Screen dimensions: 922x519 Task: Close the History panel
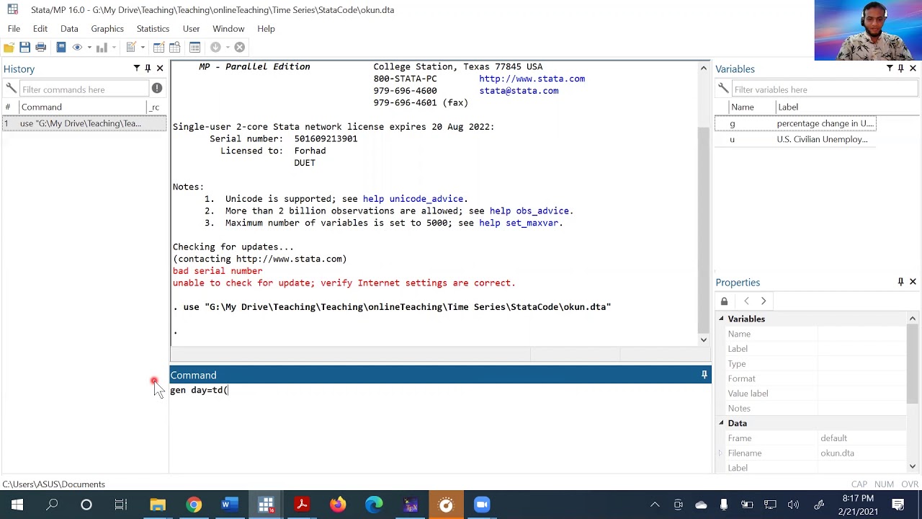point(160,68)
